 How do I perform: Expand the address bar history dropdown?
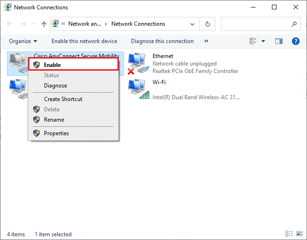[192, 24]
